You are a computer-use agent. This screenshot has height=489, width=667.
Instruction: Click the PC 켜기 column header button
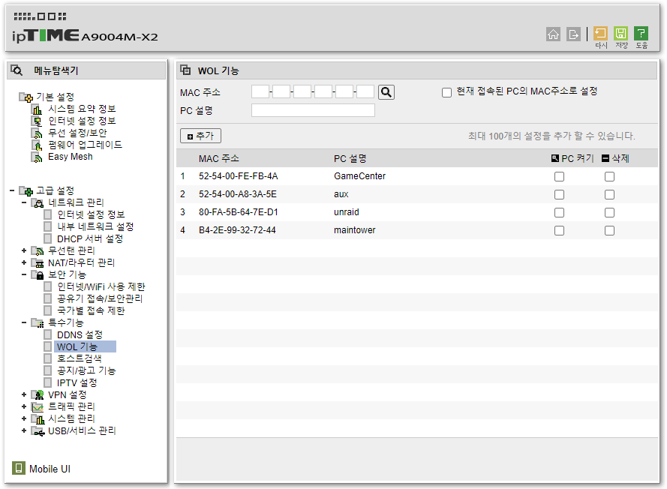coord(572,158)
